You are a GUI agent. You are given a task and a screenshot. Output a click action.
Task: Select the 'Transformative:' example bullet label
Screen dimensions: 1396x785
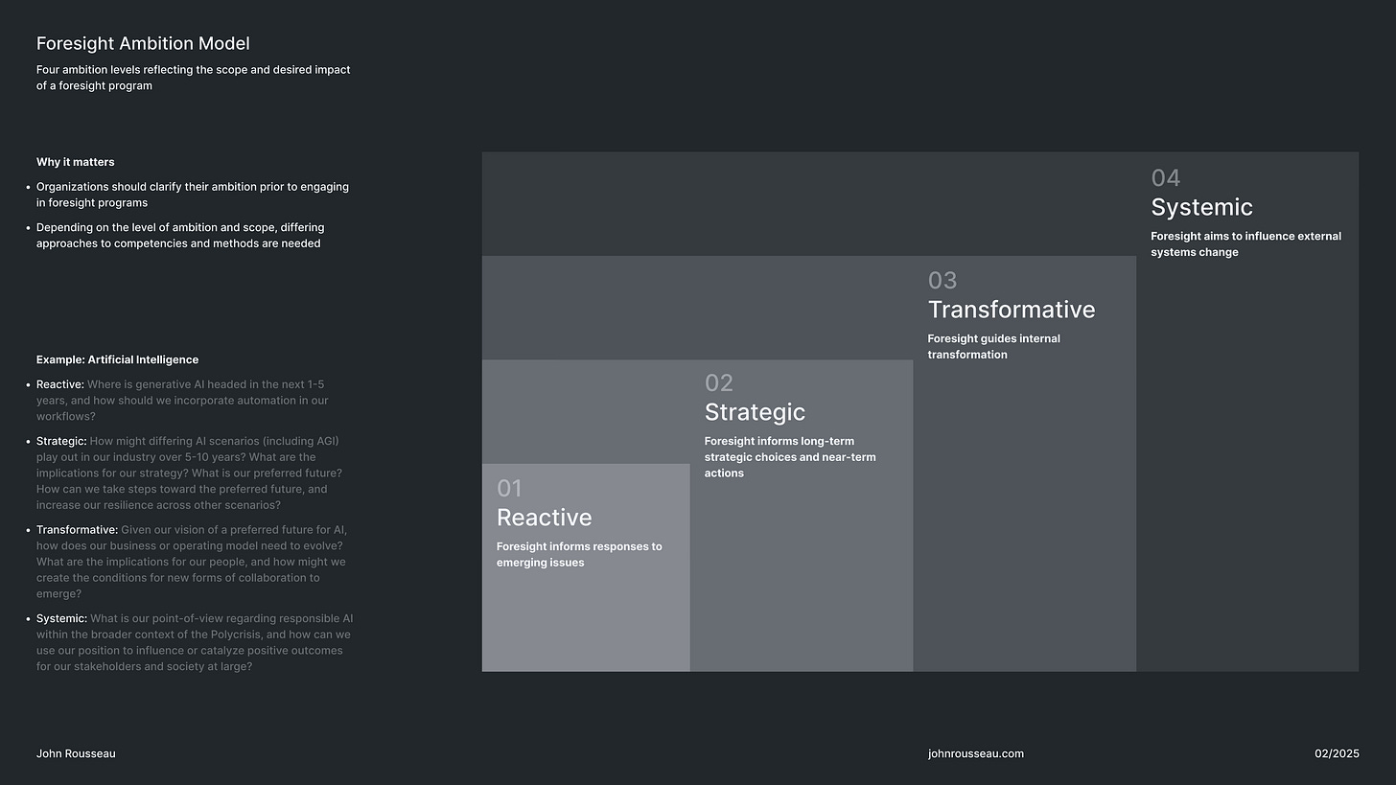[x=77, y=529]
